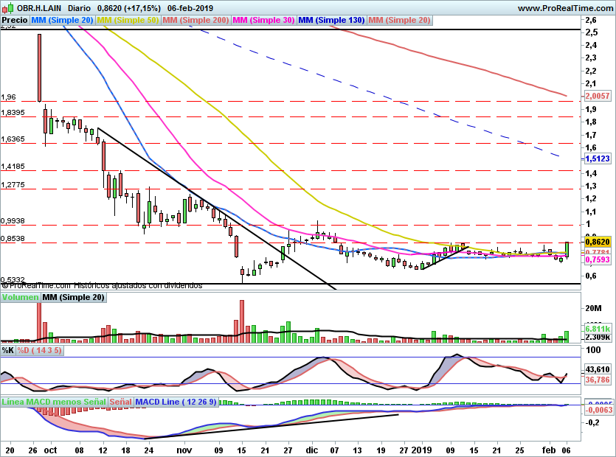Select the dark blue MM (Simple 130) label
This screenshot has height=457, width=616.
point(331,20)
